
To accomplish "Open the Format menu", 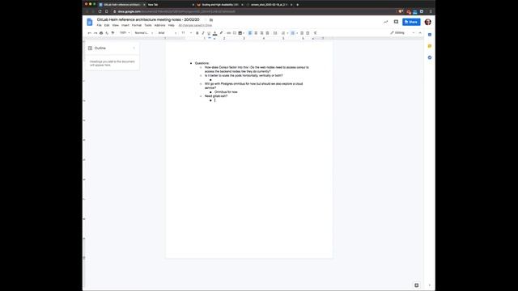I will [x=137, y=25].
